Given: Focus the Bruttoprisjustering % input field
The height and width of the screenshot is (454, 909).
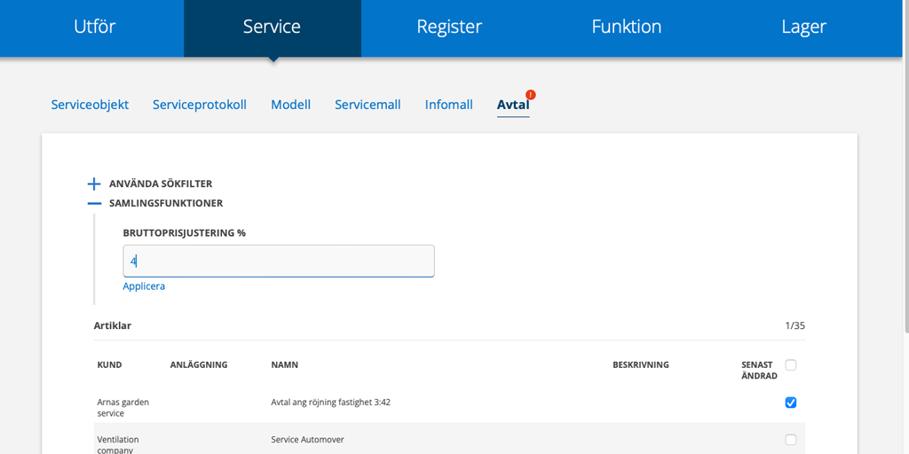Looking at the screenshot, I should tap(279, 262).
